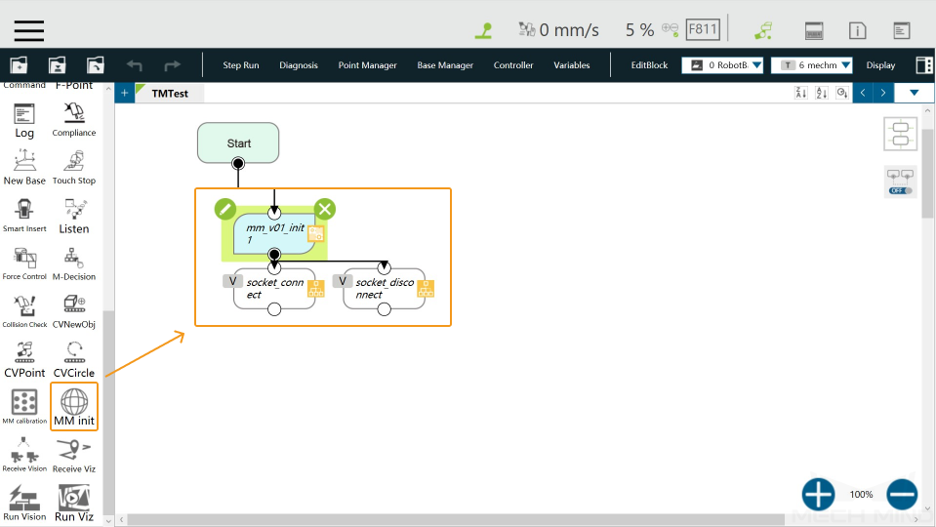The height and width of the screenshot is (527, 936).
Task: Expand the tab list down arrow
Action: pos(914,93)
